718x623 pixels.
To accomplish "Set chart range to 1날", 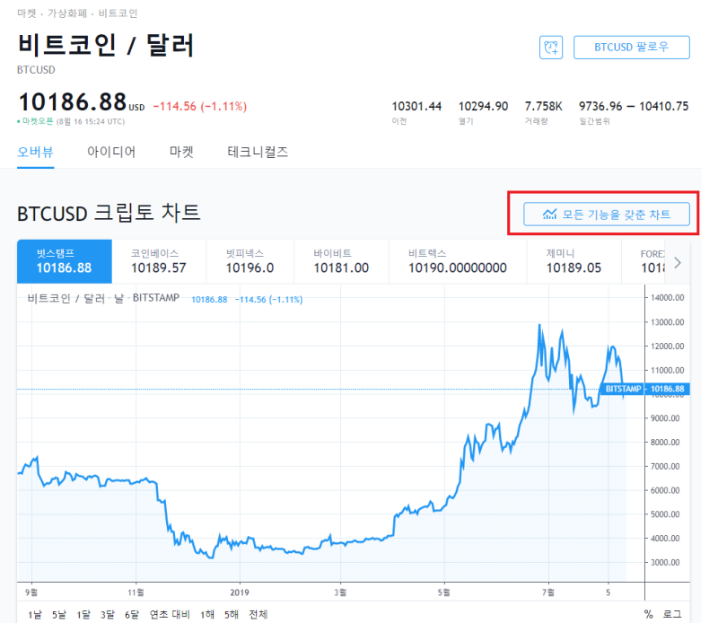I will (x=34, y=614).
